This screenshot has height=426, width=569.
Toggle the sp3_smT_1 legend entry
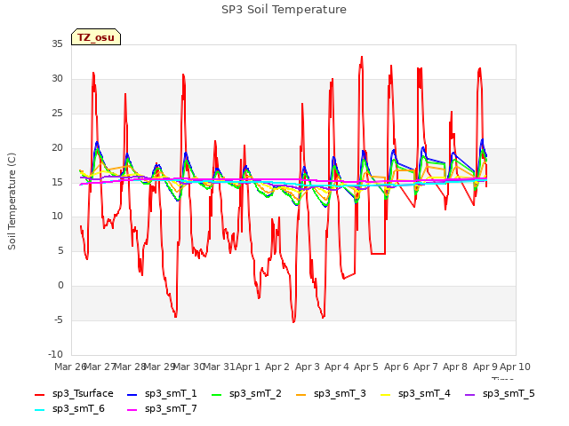162,394
